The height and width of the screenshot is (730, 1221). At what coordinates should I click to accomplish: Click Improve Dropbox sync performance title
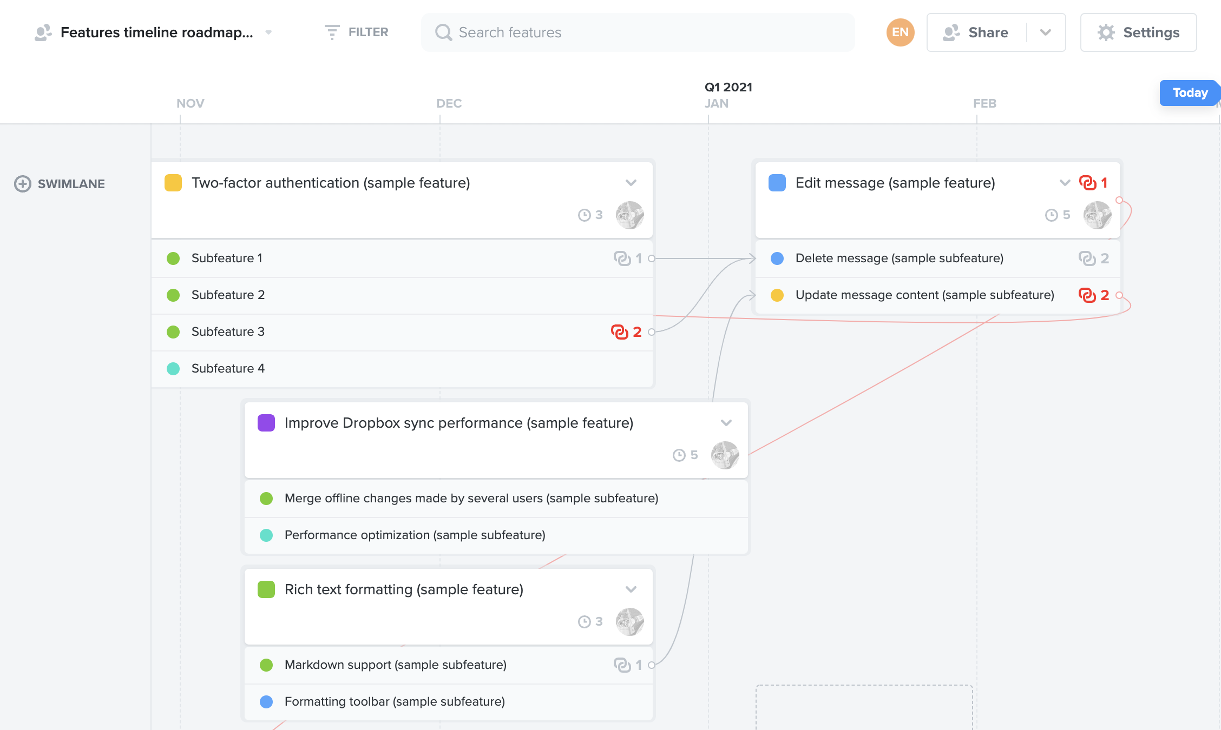coord(459,423)
